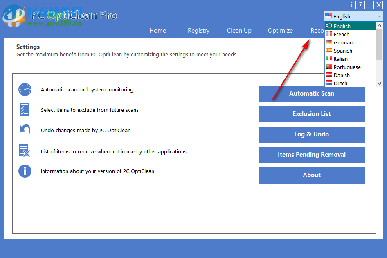Viewport: 387px width, 258px height.
Task: Click the round information icon beside About
Action: [x=25, y=171]
